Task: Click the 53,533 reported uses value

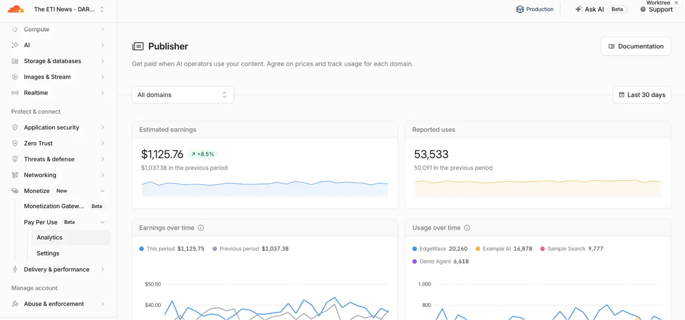Action: coord(431,154)
